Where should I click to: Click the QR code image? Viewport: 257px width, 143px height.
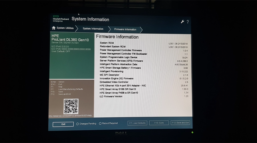point(71,106)
